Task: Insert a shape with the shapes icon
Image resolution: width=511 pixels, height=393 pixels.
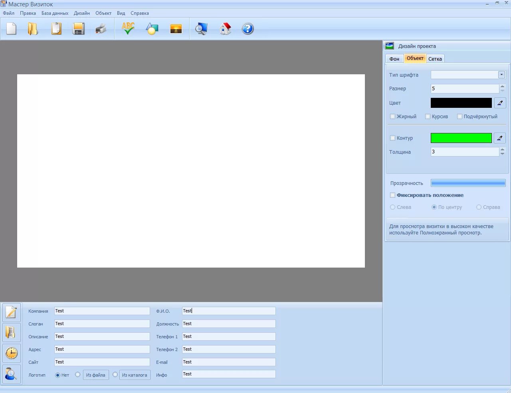Action: click(152, 29)
